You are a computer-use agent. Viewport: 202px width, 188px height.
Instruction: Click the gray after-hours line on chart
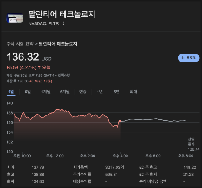[153, 120]
